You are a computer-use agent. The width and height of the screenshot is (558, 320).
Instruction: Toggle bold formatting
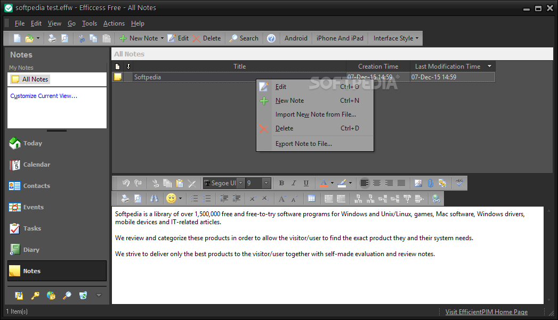point(281,183)
